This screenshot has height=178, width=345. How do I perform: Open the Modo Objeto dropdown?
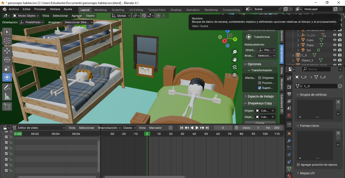(x=25, y=15)
